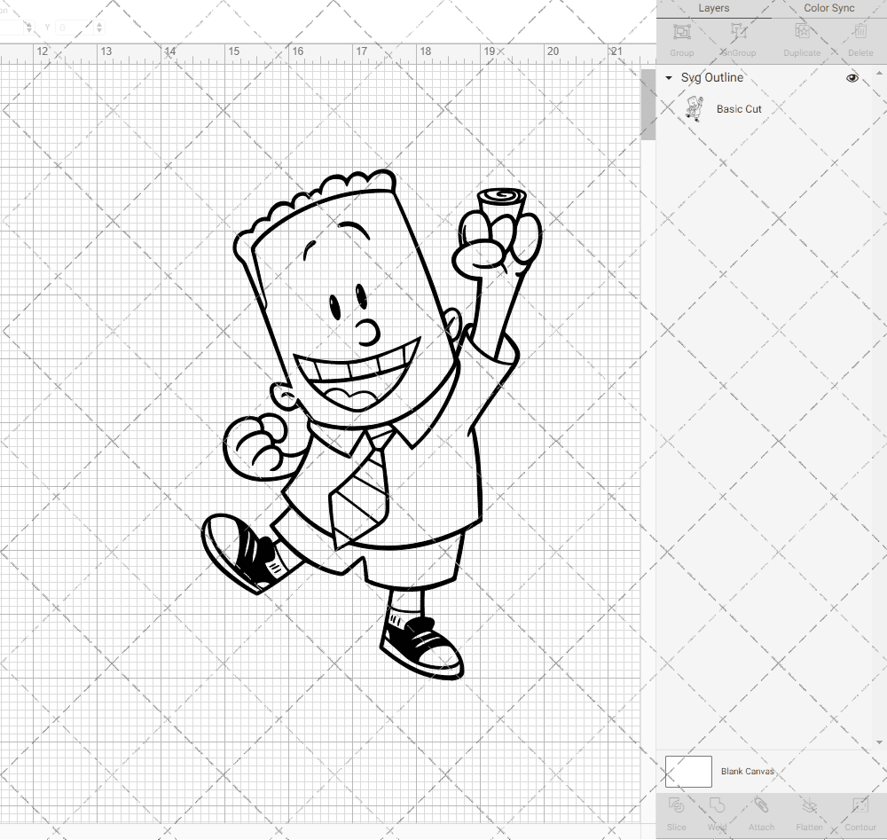Viewport: 887px width, 840px height.
Task: Switch to the Color Sync tab
Action: (x=828, y=9)
